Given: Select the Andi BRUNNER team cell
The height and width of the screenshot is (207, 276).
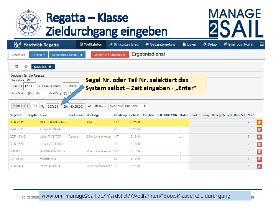Looking at the screenshot, I should [51, 130].
